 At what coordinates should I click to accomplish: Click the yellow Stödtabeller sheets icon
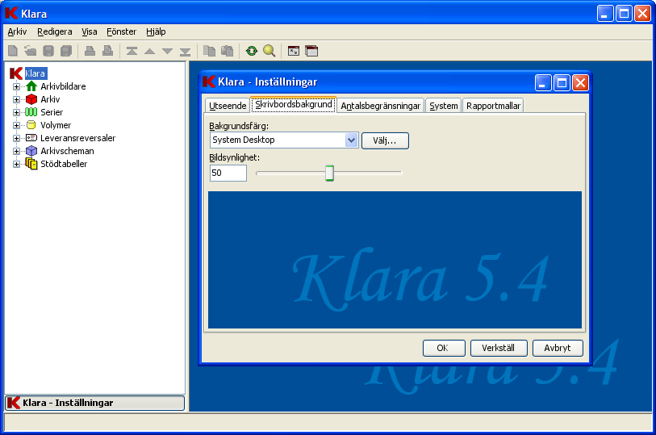[x=31, y=164]
